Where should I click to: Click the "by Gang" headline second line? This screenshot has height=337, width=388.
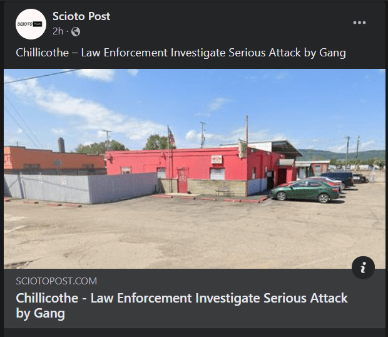[40, 313]
